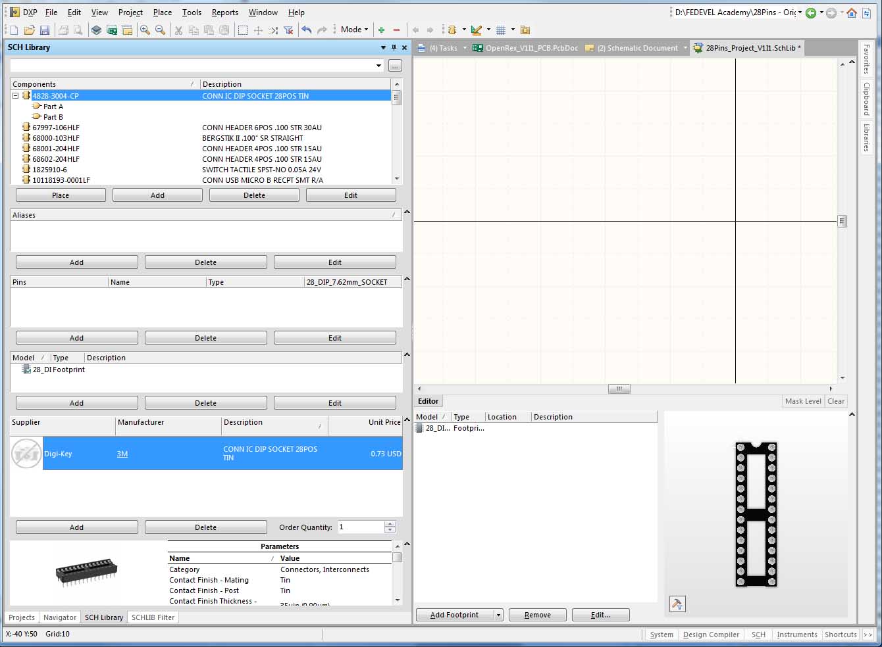882x647 pixels.
Task: Click the 3M manufacturer link
Action: tap(122, 454)
